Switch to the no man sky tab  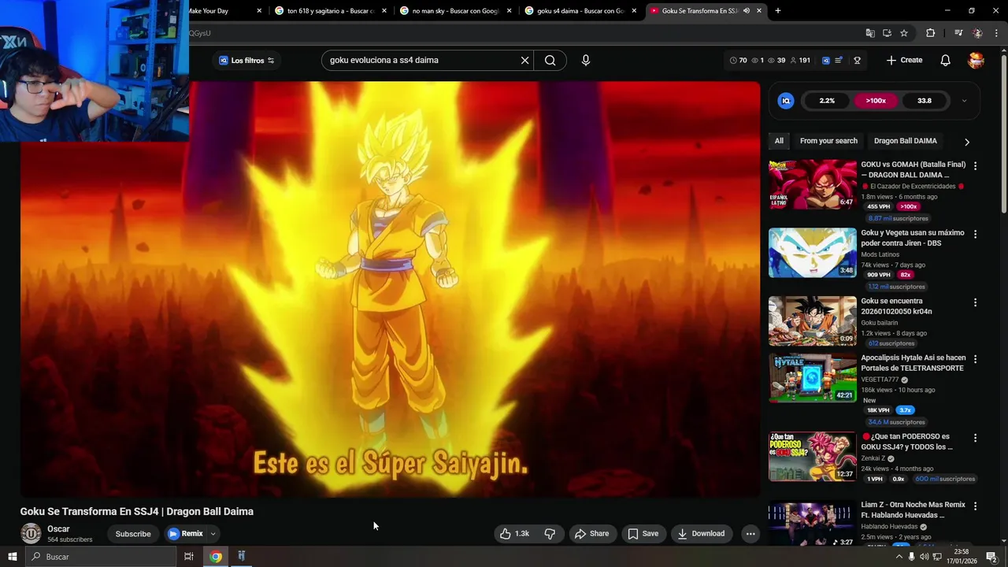click(x=456, y=11)
